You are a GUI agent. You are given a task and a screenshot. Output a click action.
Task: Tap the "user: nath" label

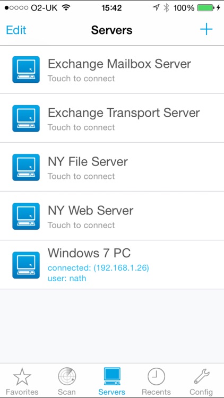(x=67, y=279)
